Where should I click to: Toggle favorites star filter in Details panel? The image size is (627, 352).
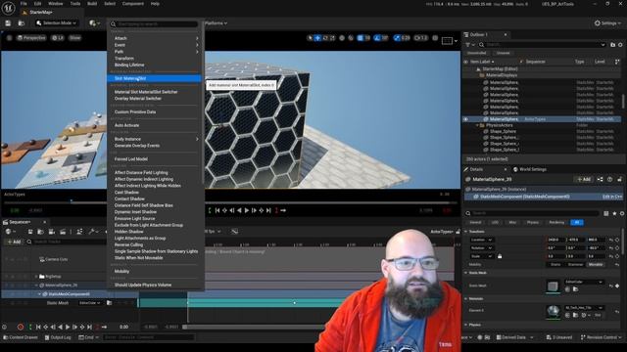614,213
